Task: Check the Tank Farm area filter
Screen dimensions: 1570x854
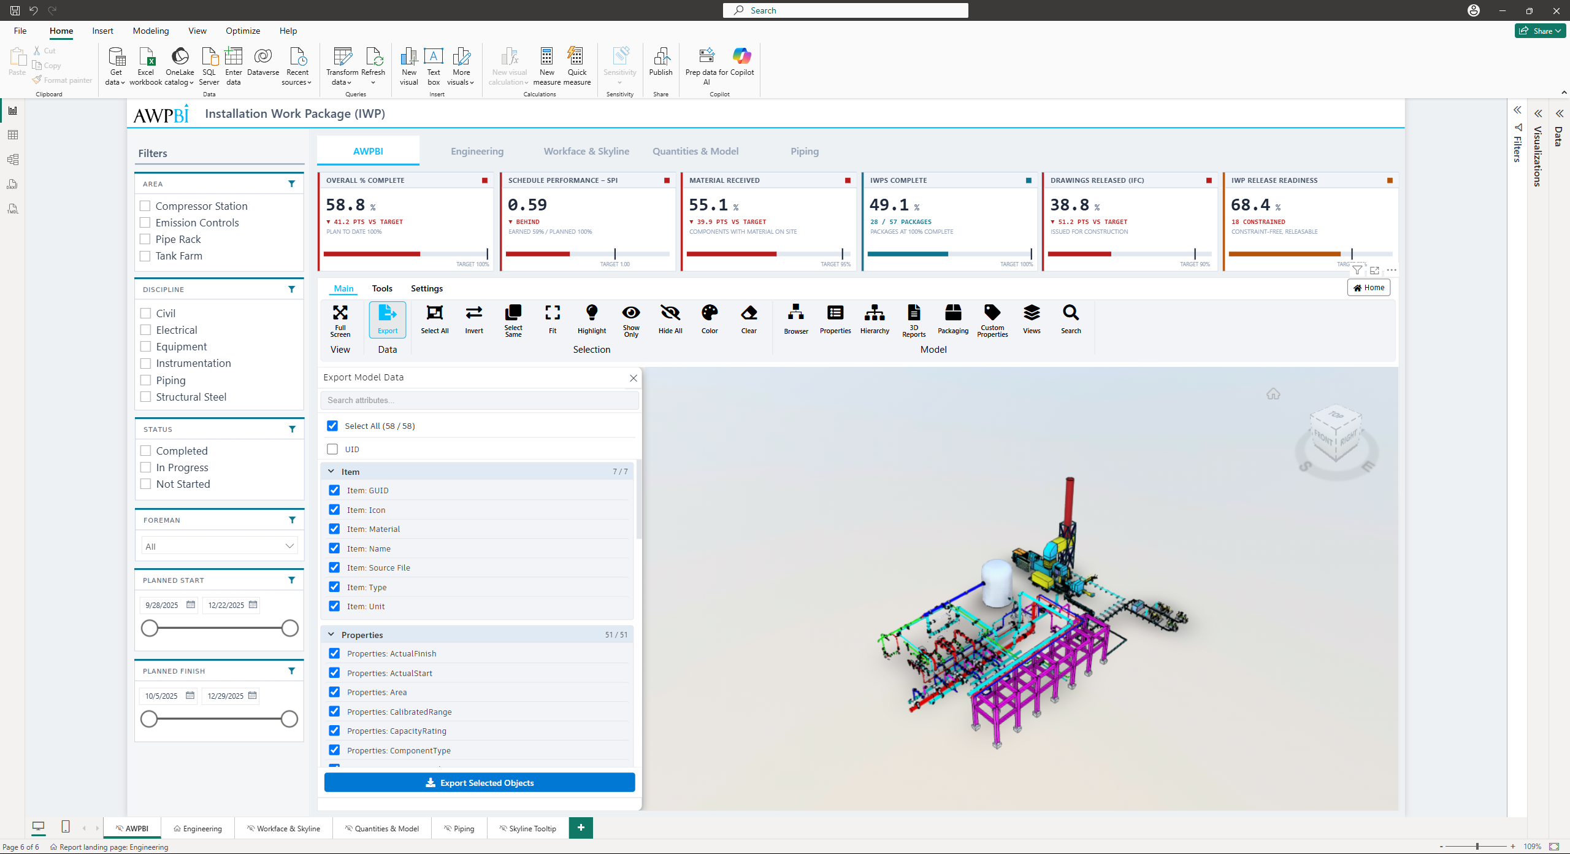Action: [145, 256]
